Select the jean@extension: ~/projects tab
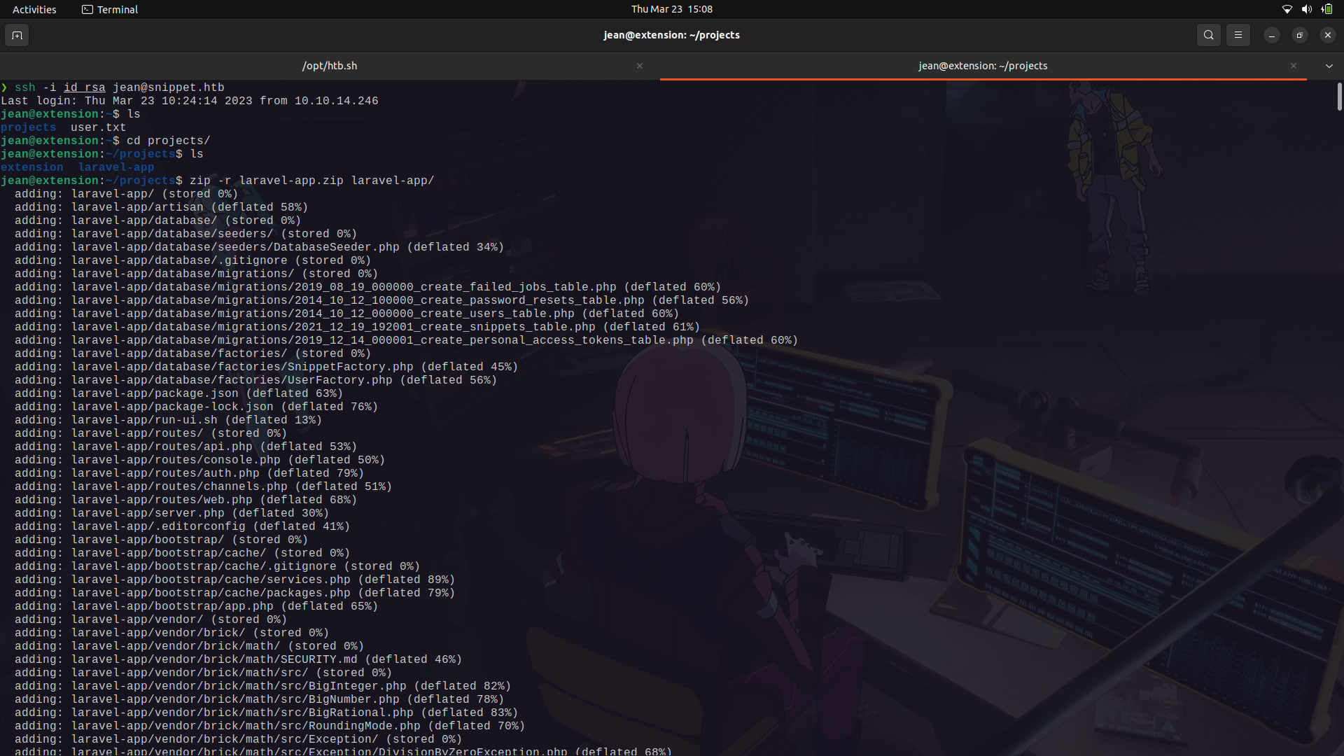Viewport: 1344px width, 756px height. tap(983, 65)
